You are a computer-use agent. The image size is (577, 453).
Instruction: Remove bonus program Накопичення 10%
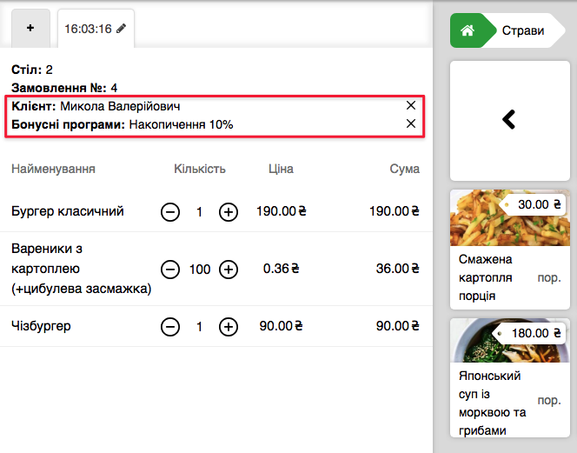(411, 124)
